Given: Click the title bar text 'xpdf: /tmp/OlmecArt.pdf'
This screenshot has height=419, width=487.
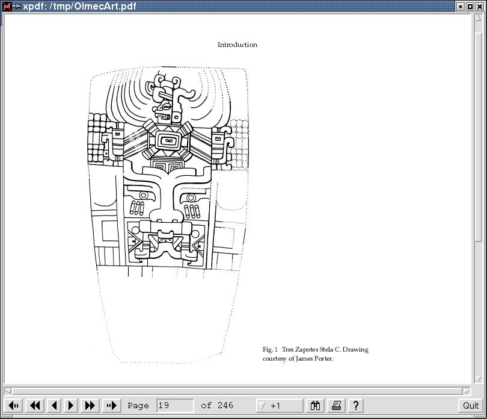Looking at the screenshot, I should [79, 6].
